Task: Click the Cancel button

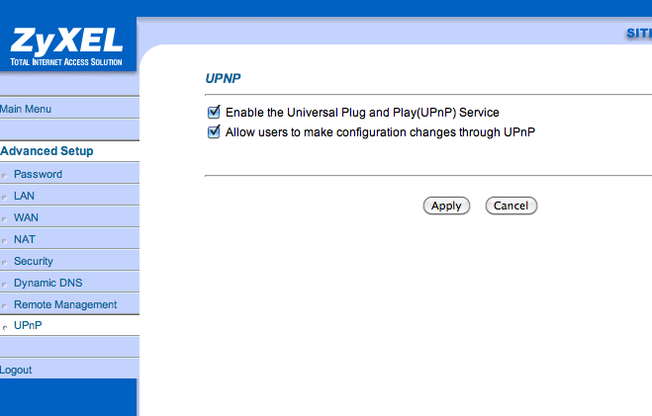Action: click(512, 206)
